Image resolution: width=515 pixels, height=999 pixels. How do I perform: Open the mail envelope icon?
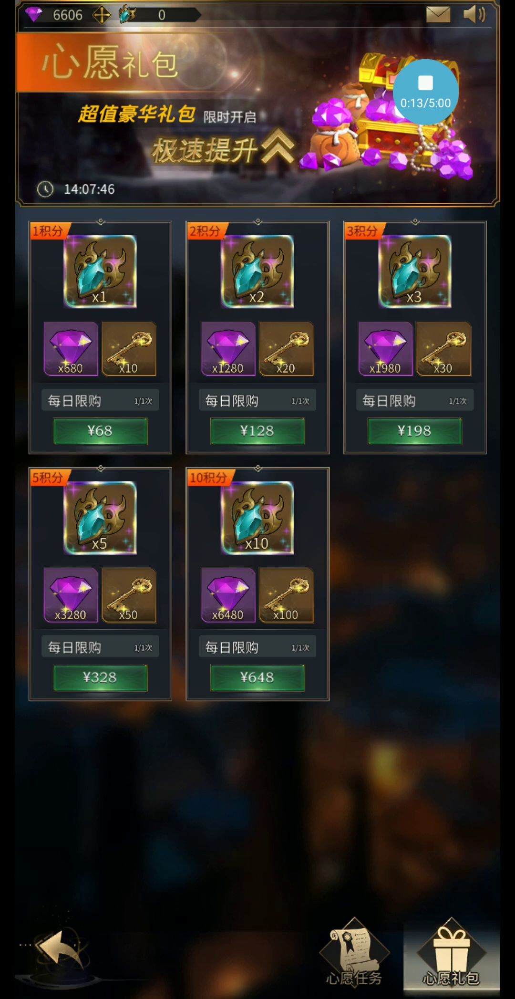pos(438,15)
